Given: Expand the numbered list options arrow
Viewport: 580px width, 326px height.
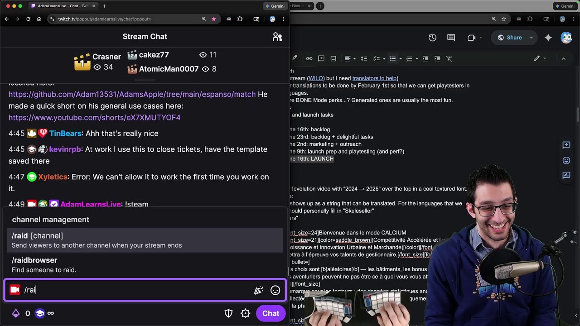Looking at the screenshot, I should 416,58.
